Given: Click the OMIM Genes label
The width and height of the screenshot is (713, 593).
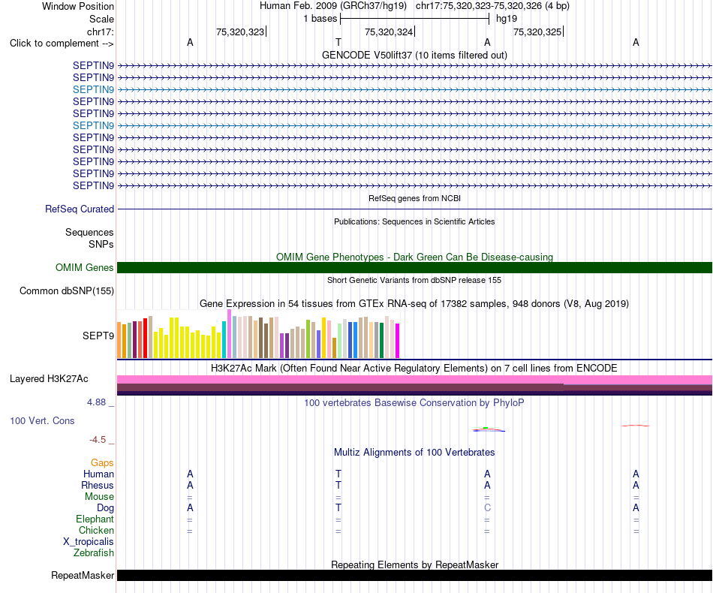Looking at the screenshot, I should pyautogui.click(x=84, y=267).
